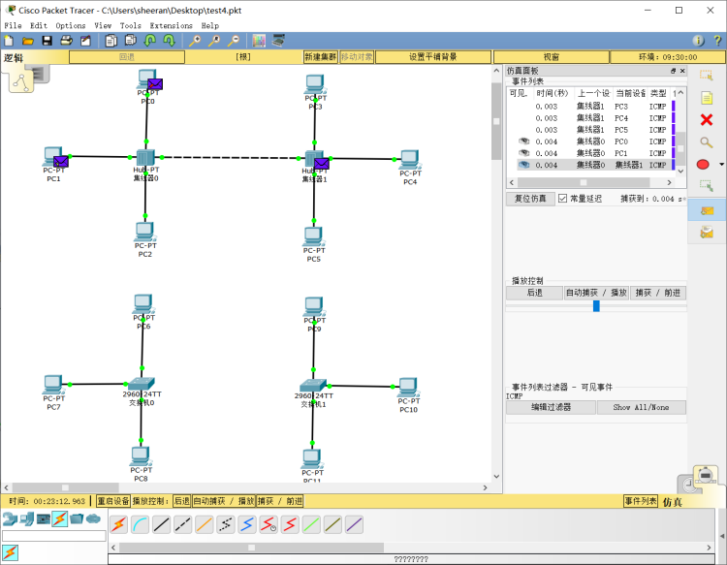This screenshot has width=727, height=565.
Task: Click panel's 自动捕获 / 播放 button
Action: (596, 293)
